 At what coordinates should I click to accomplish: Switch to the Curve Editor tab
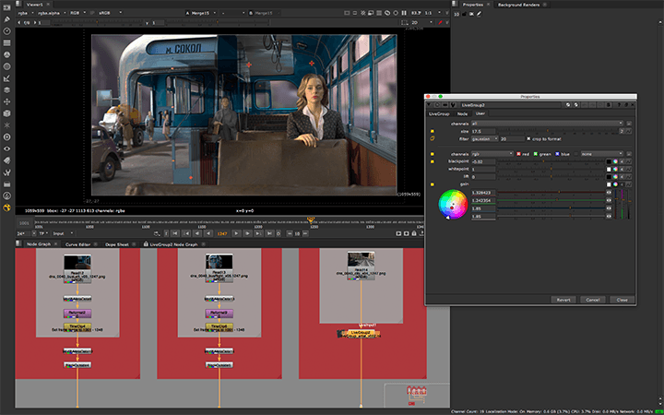pyautogui.click(x=77, y=244)
